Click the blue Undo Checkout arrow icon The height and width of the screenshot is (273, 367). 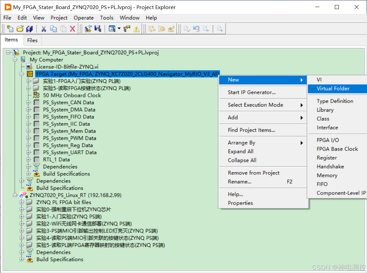[x=196, y=29]
